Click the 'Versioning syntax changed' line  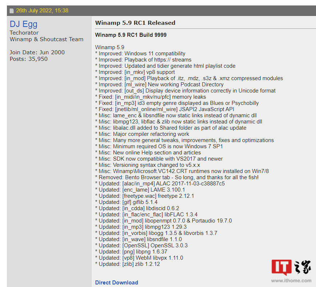click(x=148, y=165)
